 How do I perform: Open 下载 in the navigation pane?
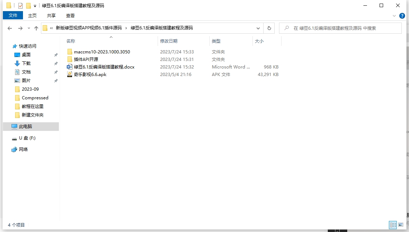(26, 63)
